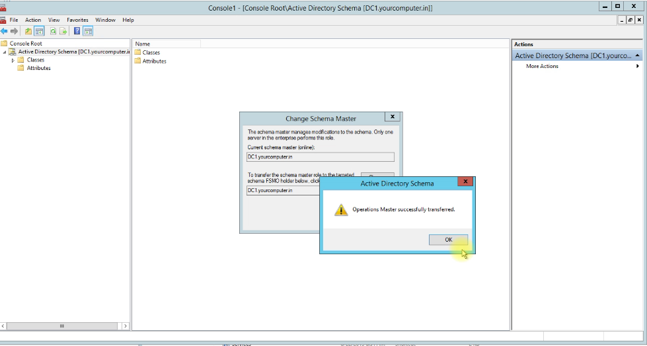Click Active Directory Schema node icon in tree
The image size is (647, 346).
click(x=13, y=52)
